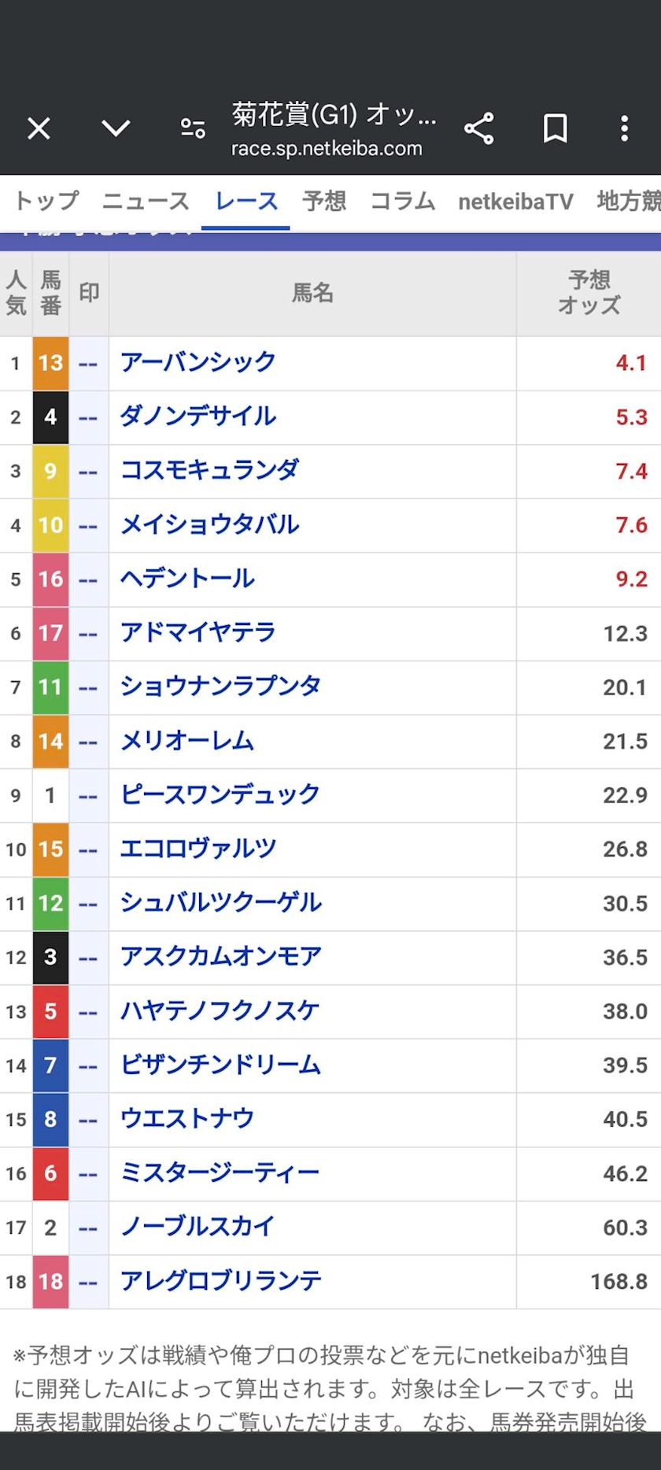Tap the race.sp.netkeiba.com URL title
661x1470 pixels.
pyautogui.click(x=327, y=149)
